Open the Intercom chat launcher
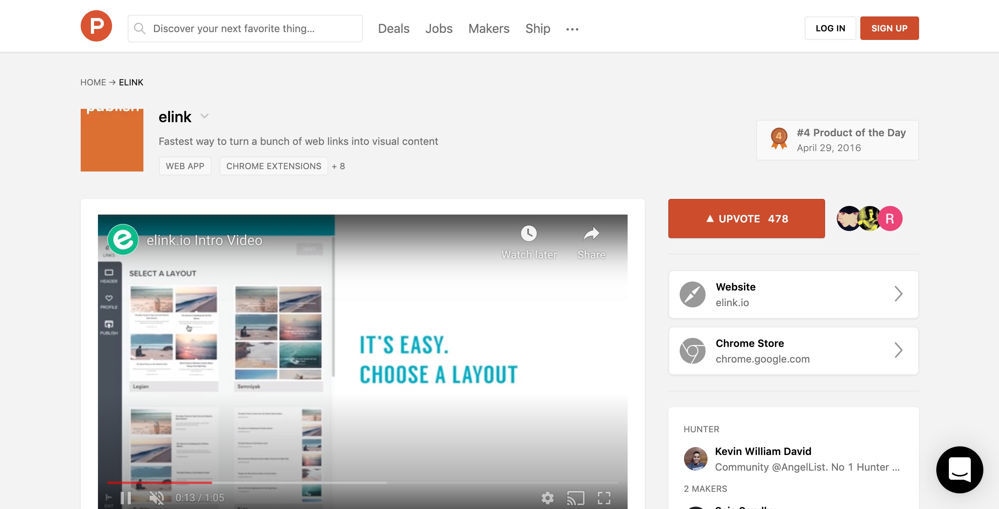The height and width of the screenshot is (509, 999). (960, 470)
